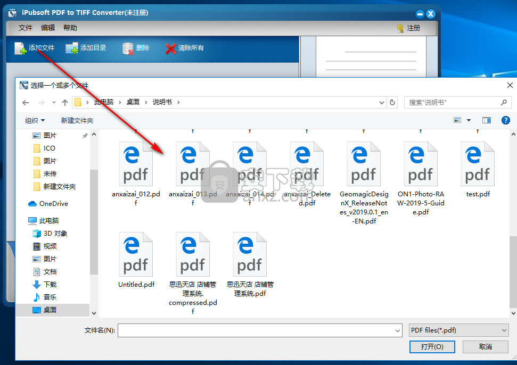Click the 打开(O) button

coord(432,347)
